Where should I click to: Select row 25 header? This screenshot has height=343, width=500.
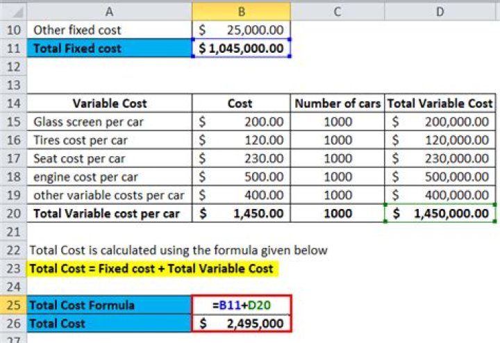click(x=14, y=305)
